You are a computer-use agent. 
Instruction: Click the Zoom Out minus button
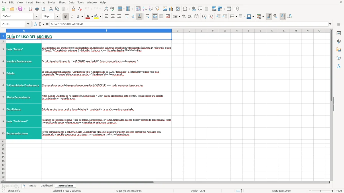310,191
